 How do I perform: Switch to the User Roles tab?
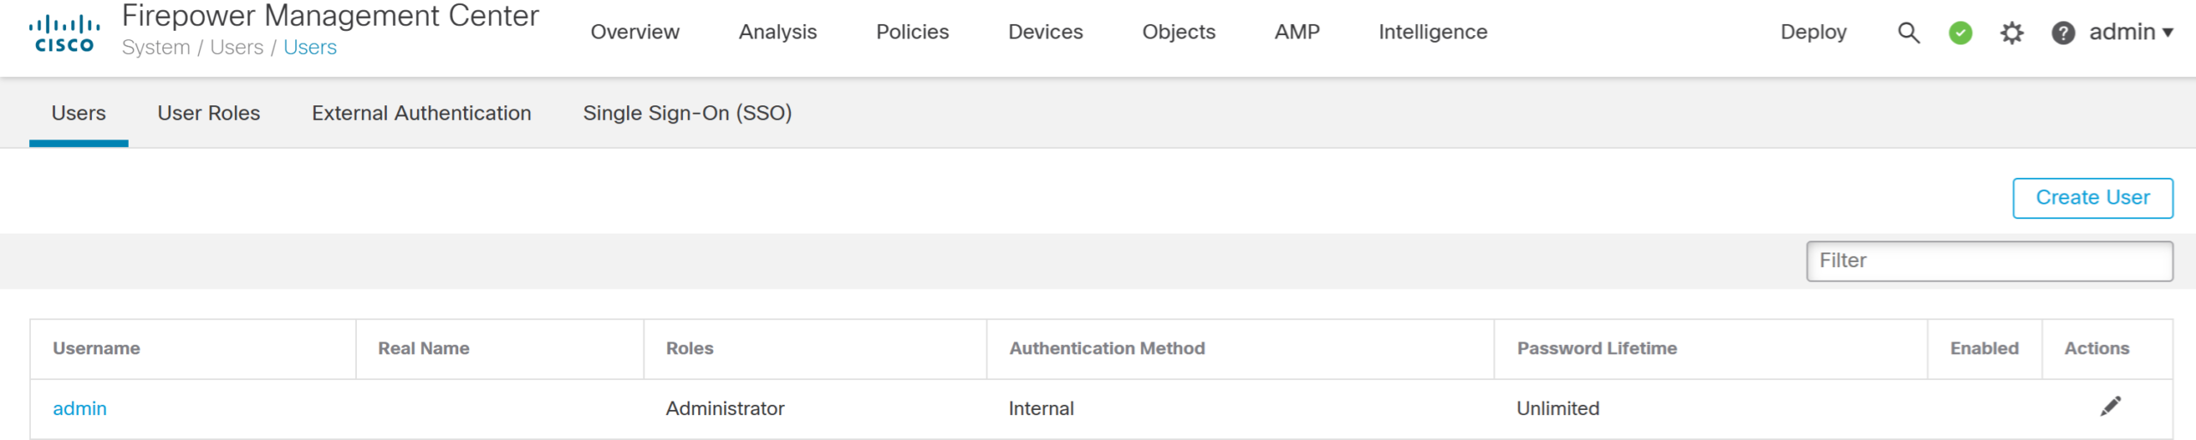[208, 113]
